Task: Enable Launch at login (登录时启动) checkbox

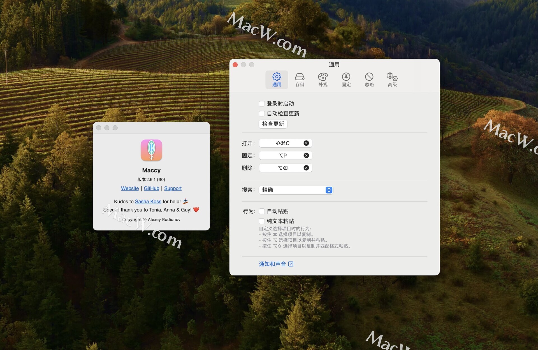Action: [x=262, y=104]
